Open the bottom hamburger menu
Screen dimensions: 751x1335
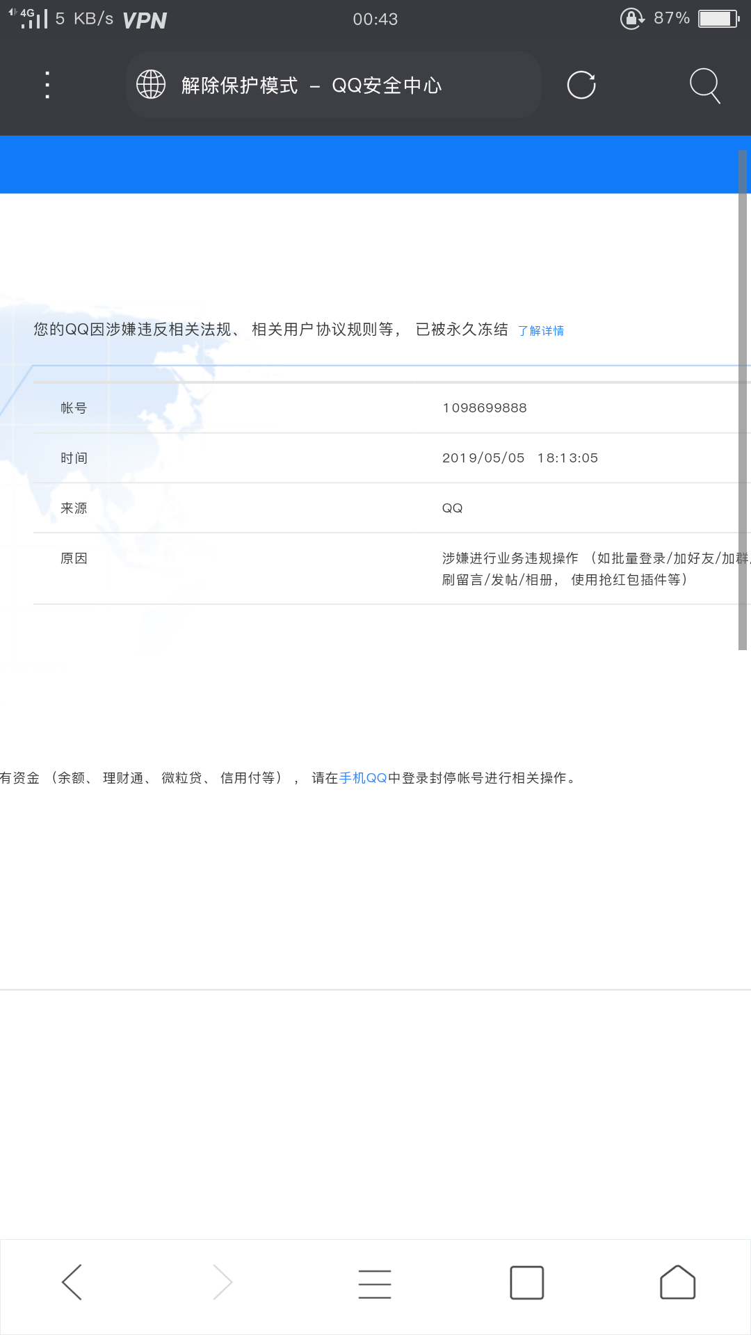pos(375,1283)
